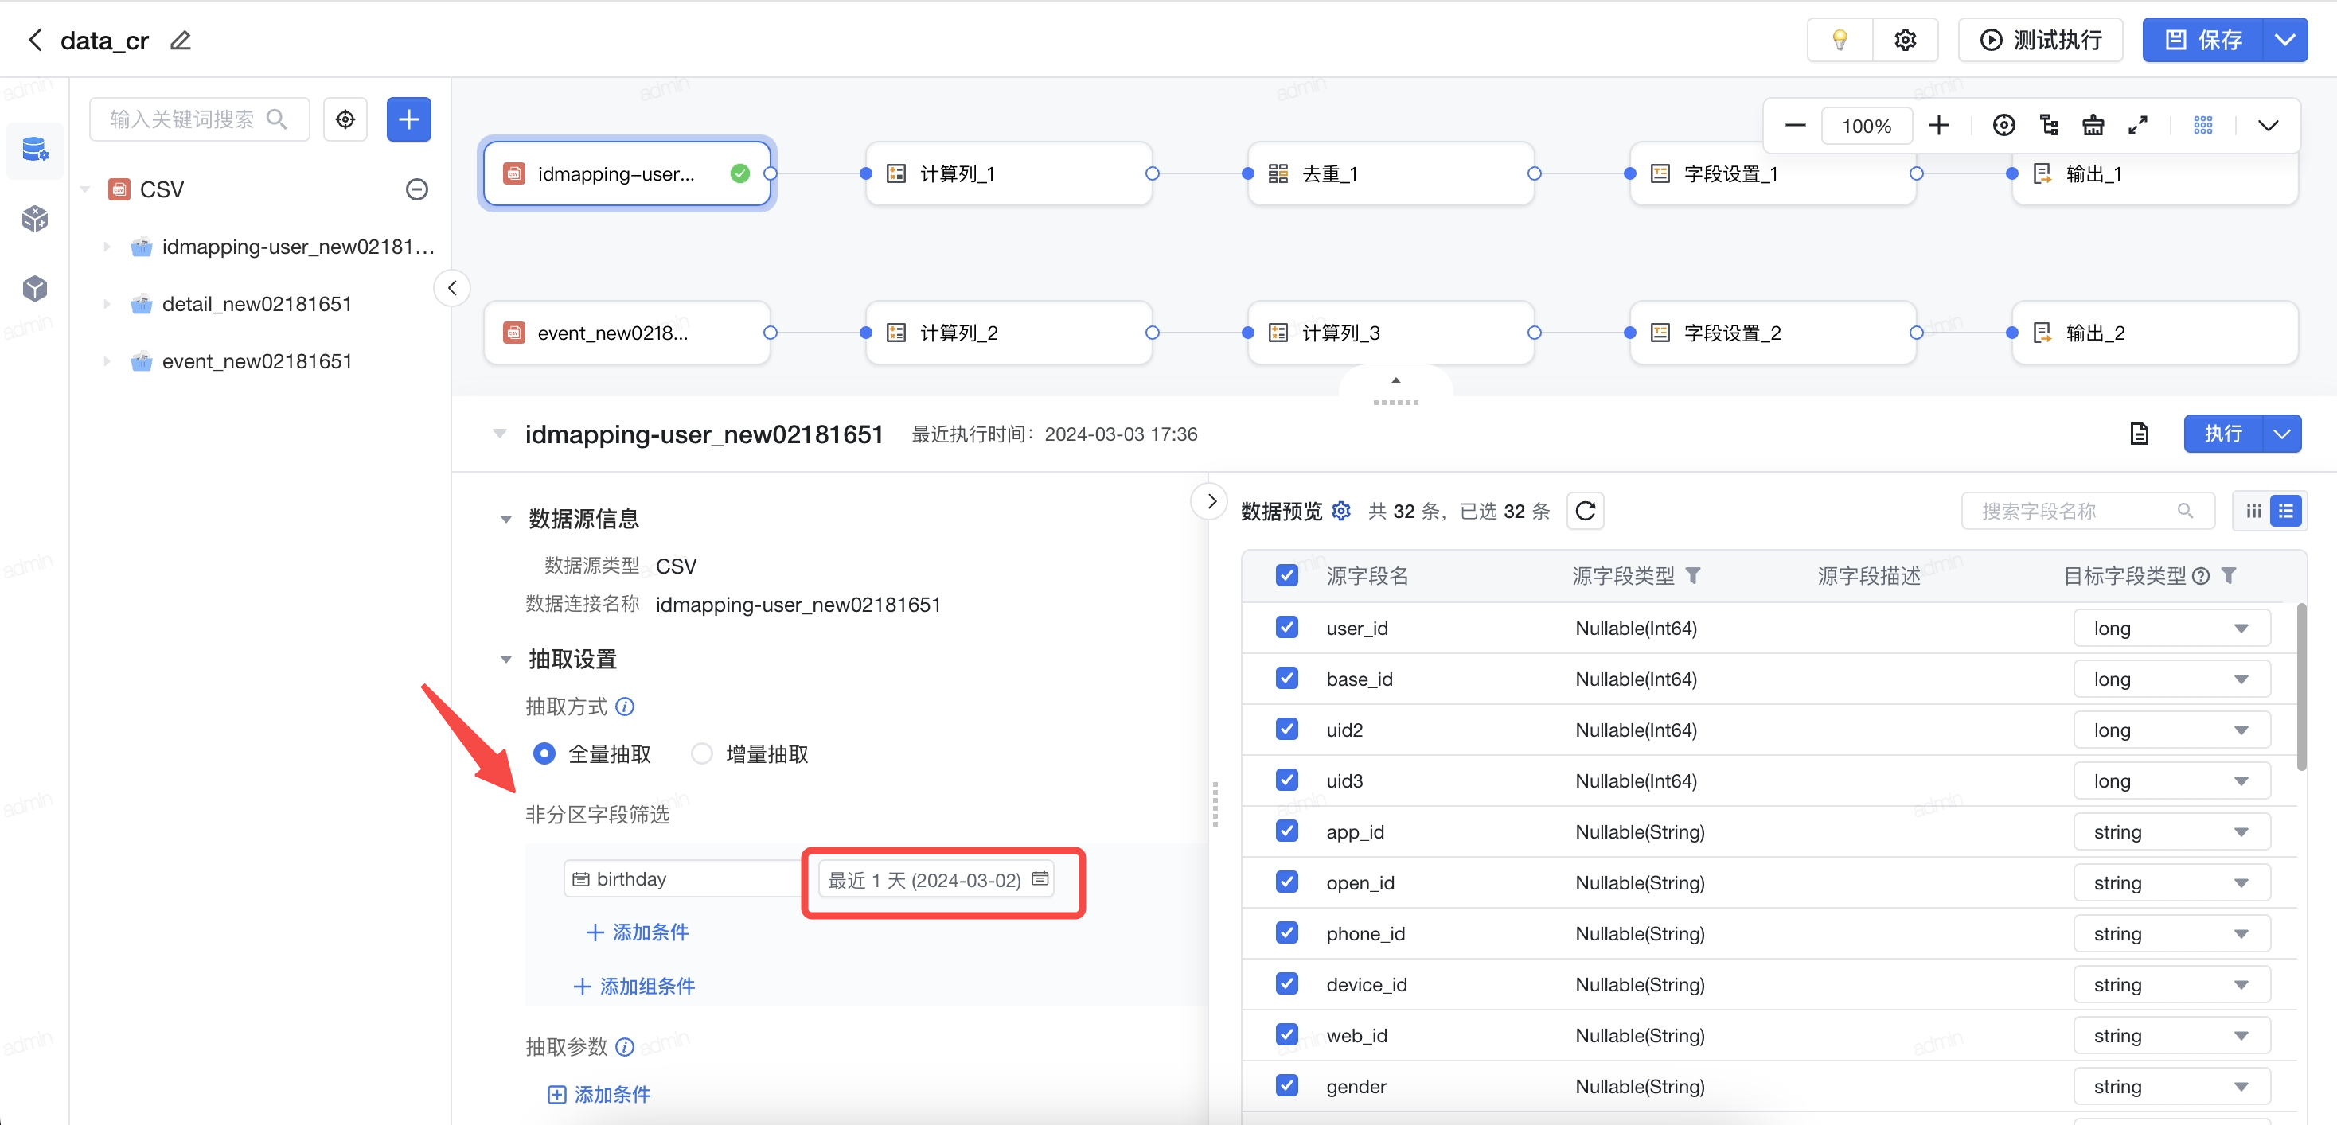Refresh the data preview
This screenshot has width=2337, height=1125.
coord(1585,512)
